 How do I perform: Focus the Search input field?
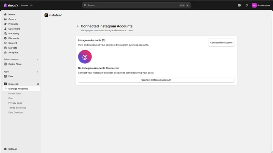[136, 5]
